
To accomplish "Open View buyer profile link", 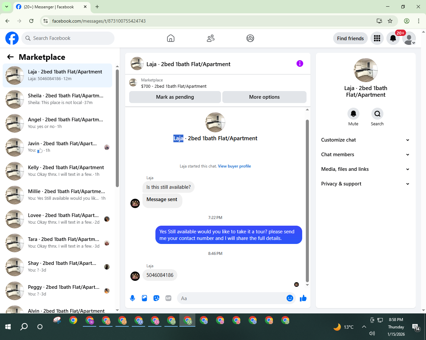I will tap(234, 166).
